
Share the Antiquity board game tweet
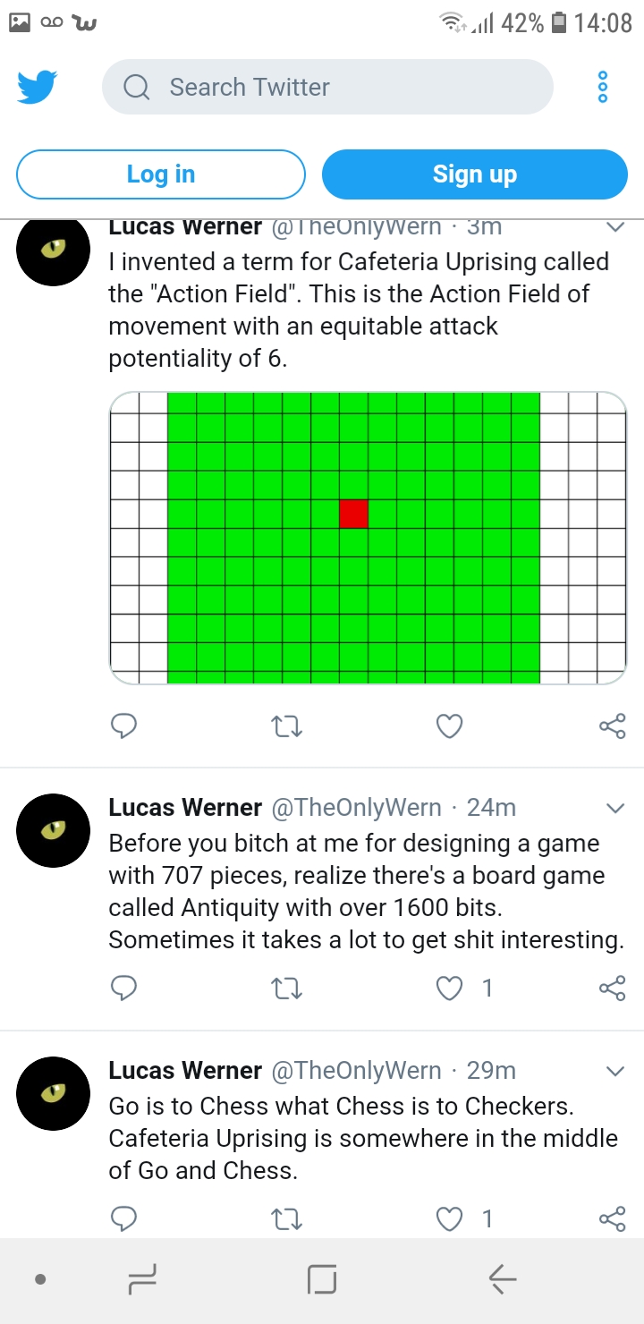tap(612, 989)
